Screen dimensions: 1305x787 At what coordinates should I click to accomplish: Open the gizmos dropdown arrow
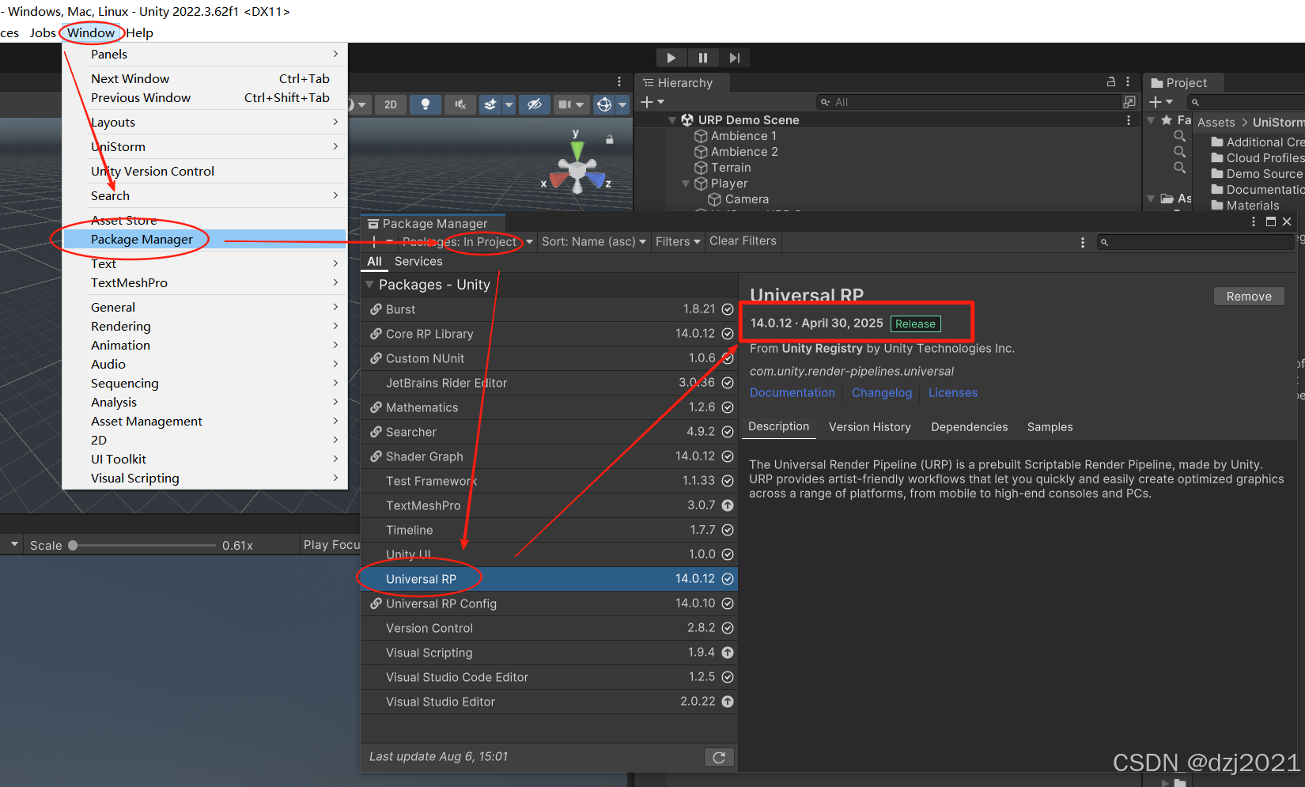pyautogui.click(x=622, y=104)
